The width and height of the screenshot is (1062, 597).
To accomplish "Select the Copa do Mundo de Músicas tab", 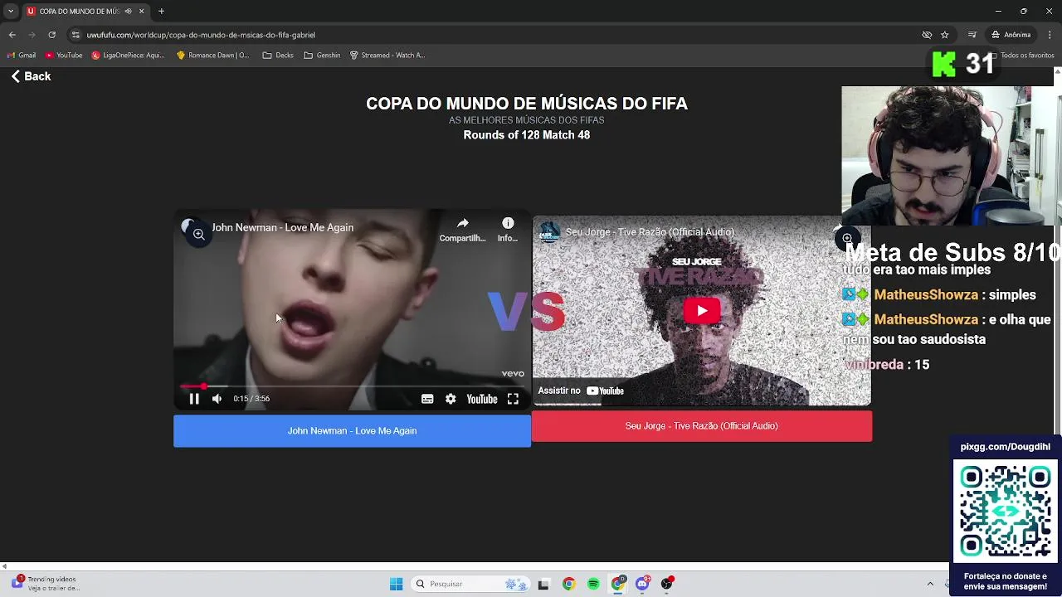I will tap(79, 12).
